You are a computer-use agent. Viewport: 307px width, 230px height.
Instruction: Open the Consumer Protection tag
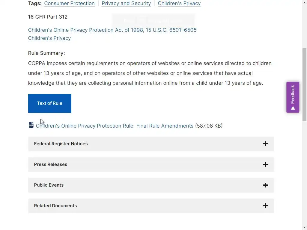coord(69,4)
